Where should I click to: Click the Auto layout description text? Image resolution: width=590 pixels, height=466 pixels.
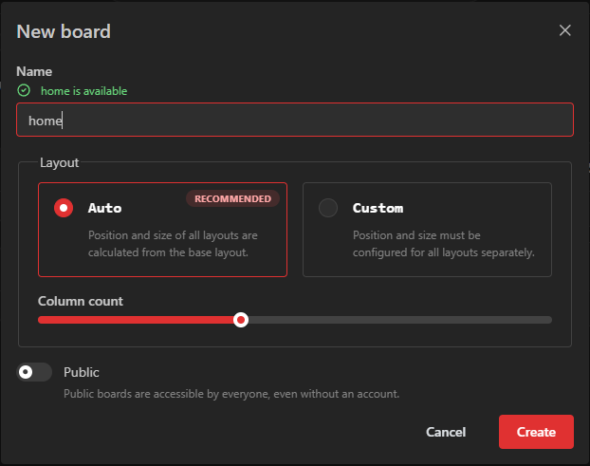point(173,243)
